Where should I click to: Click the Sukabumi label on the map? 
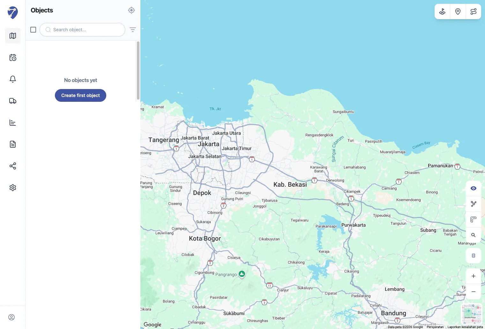click(x=234, y=313)
